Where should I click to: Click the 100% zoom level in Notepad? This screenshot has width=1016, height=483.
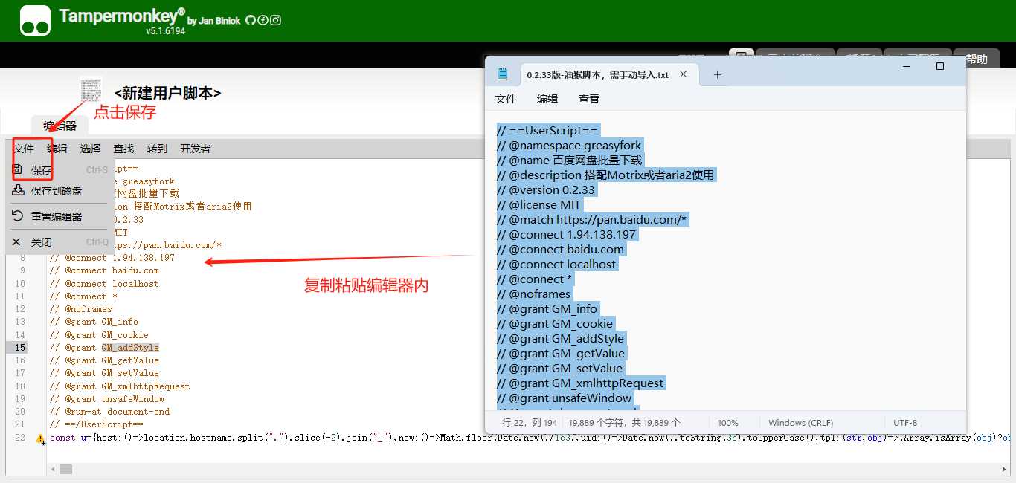pos(728,423)
